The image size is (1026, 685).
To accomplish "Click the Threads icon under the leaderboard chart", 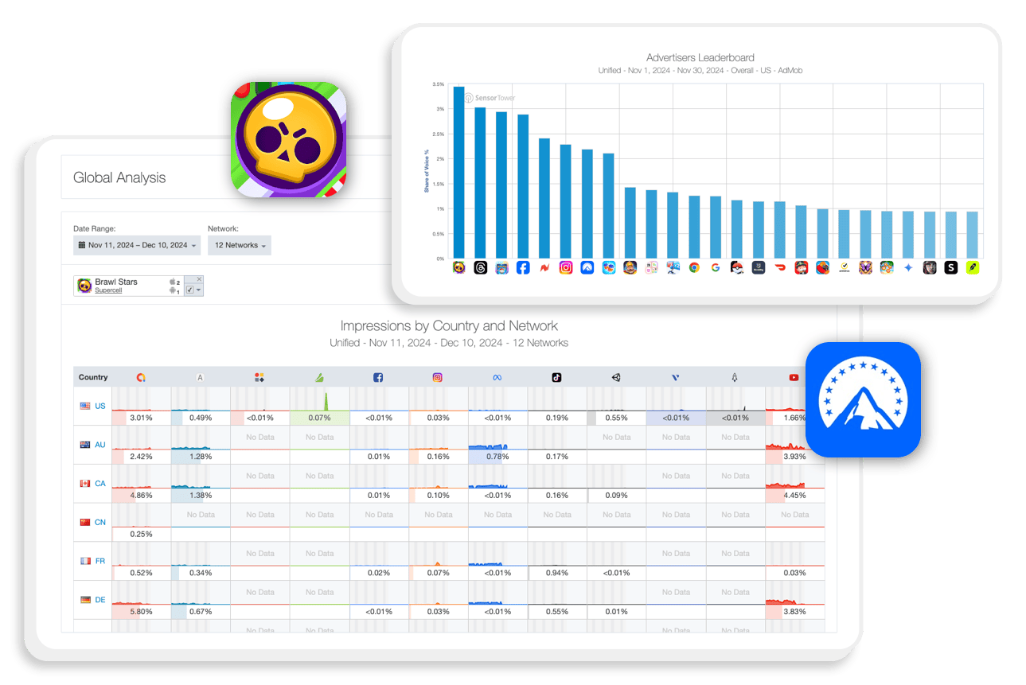I will (x=481, y=268).
